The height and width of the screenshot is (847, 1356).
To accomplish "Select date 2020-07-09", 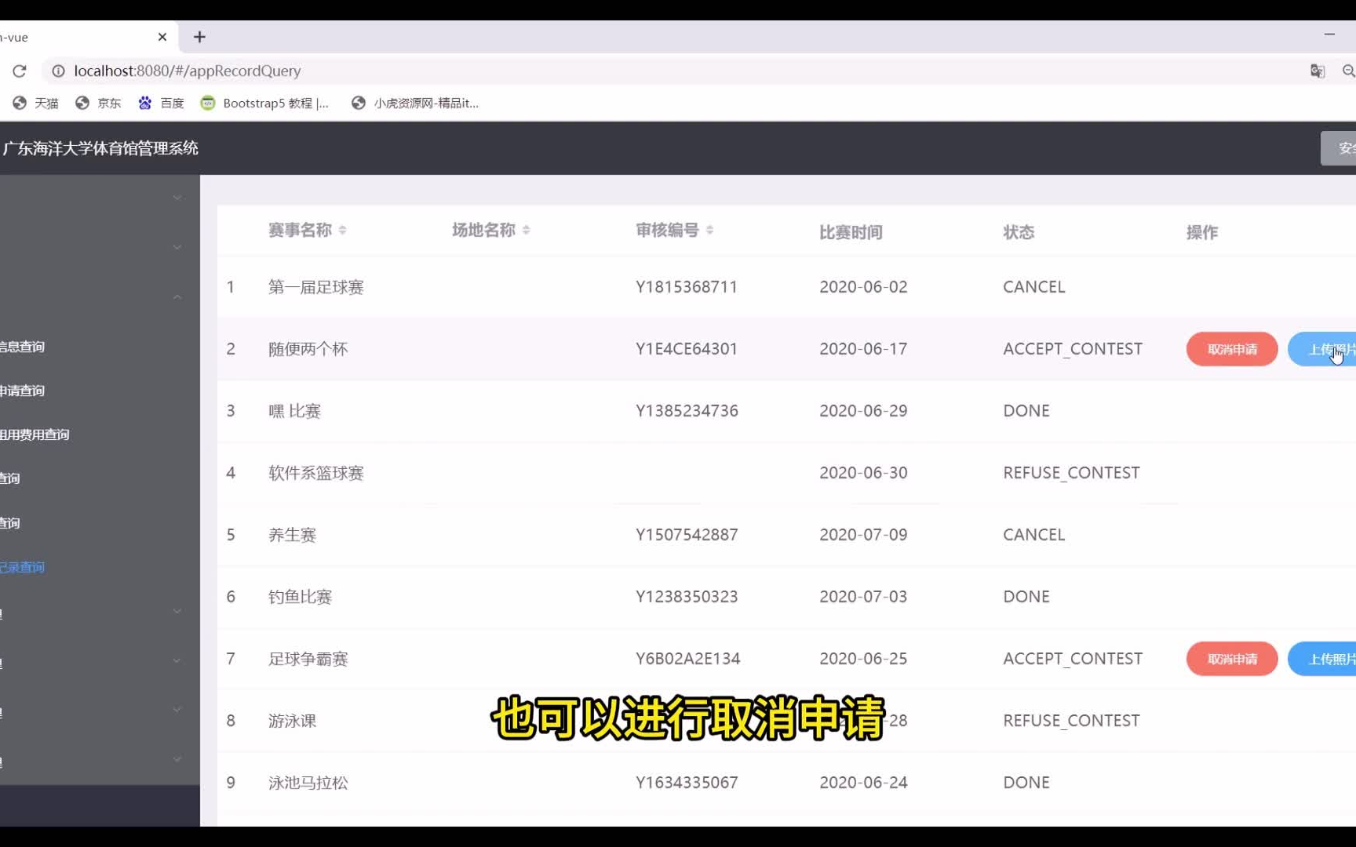I will 863,535.
